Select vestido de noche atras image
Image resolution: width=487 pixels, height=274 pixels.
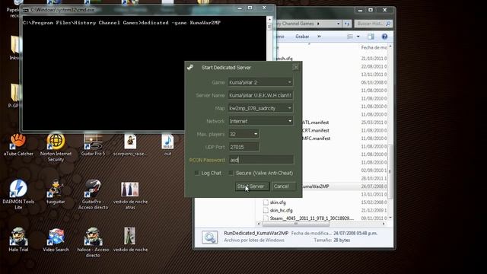point(130,190)
